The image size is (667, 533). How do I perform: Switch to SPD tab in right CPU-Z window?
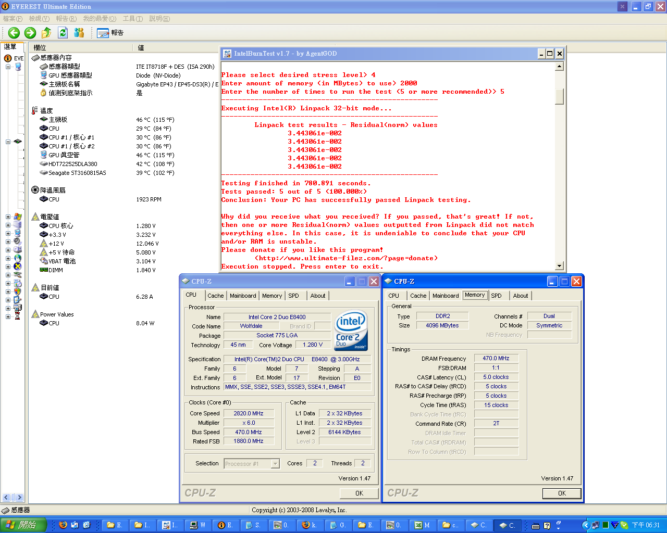[x=496, y=296]
